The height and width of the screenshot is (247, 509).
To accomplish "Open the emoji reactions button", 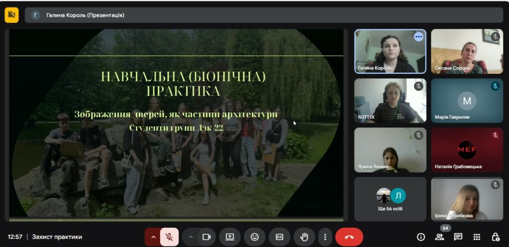I will click(x=254, y=237).
